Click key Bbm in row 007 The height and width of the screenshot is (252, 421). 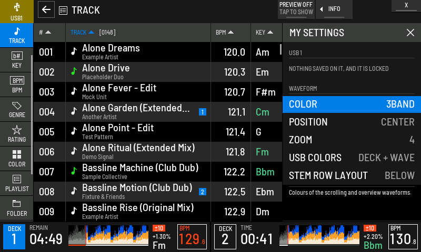point(265,172)
